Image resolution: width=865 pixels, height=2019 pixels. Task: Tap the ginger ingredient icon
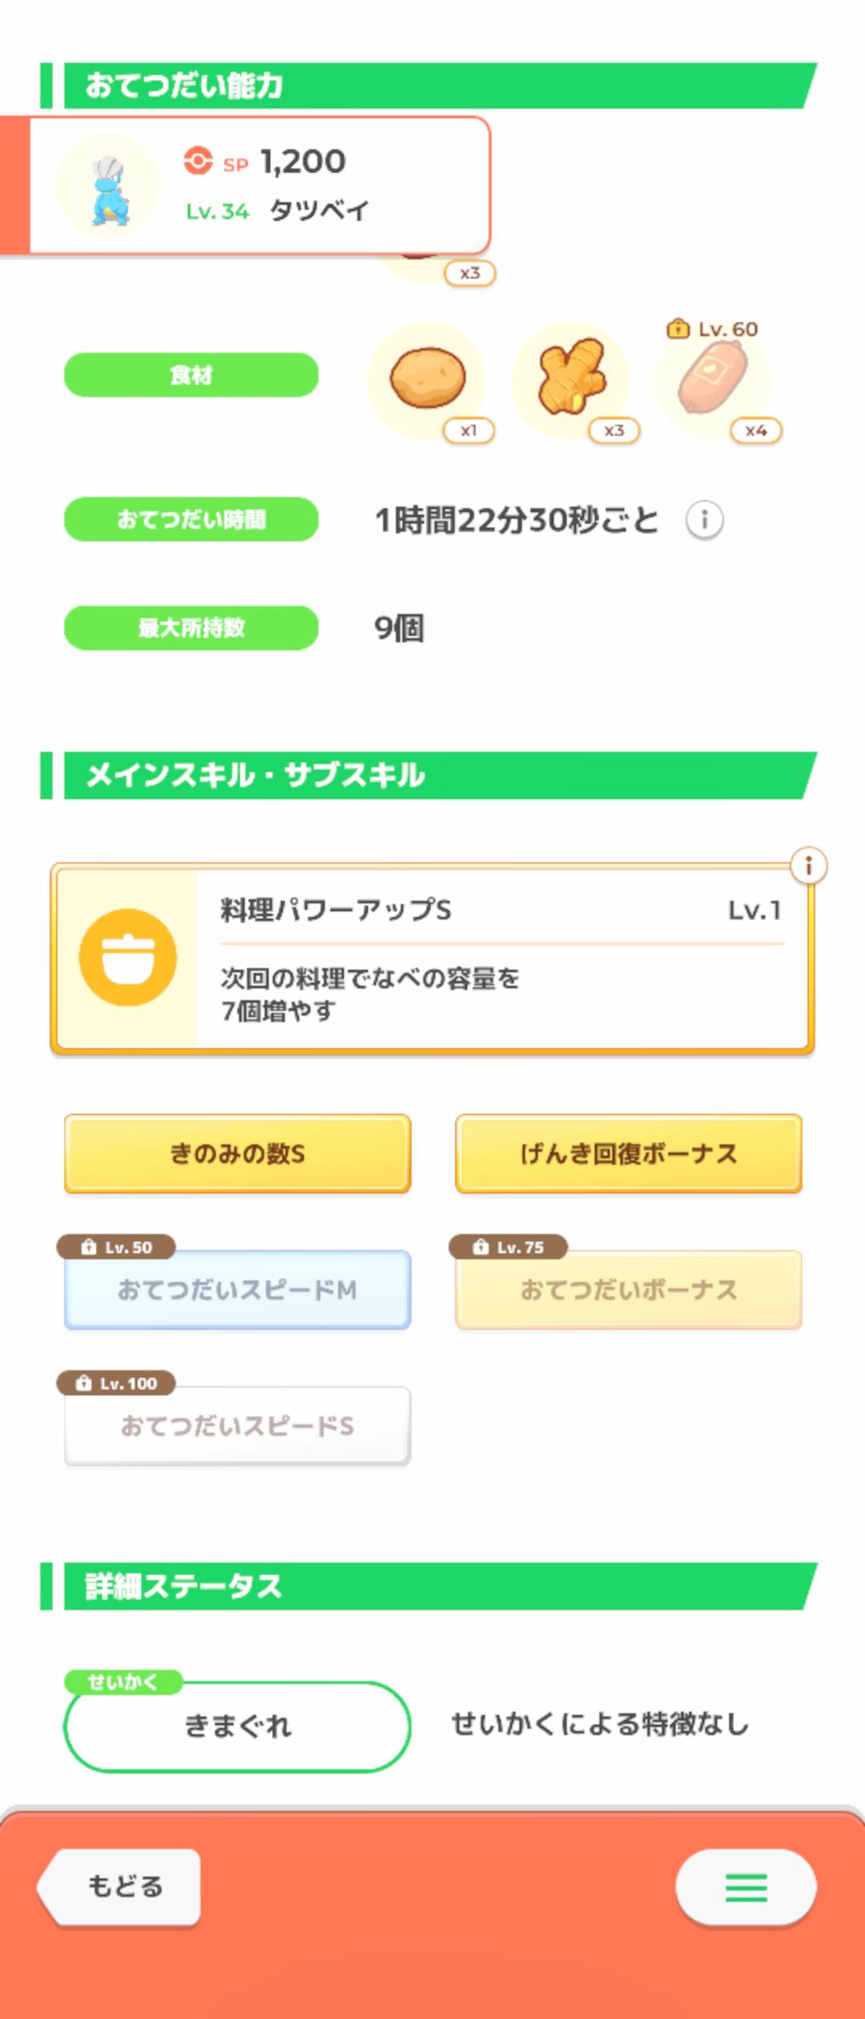tap(570, 378)
